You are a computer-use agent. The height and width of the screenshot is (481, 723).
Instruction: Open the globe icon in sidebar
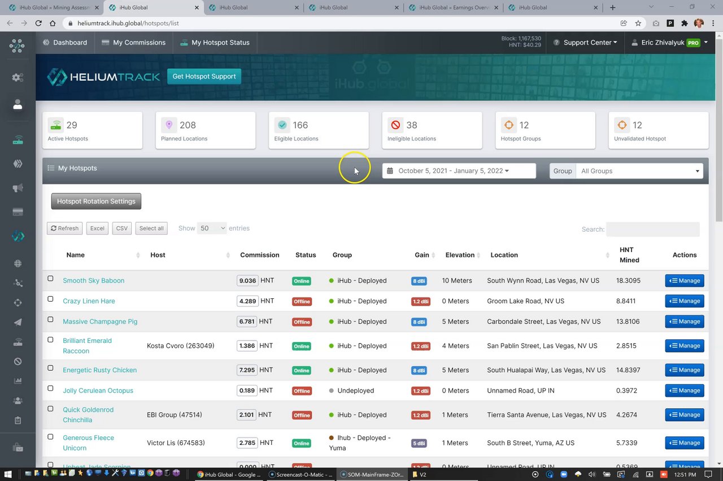18,263
